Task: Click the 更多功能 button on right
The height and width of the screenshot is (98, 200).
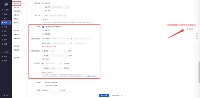Action: [x=190, y=29]
